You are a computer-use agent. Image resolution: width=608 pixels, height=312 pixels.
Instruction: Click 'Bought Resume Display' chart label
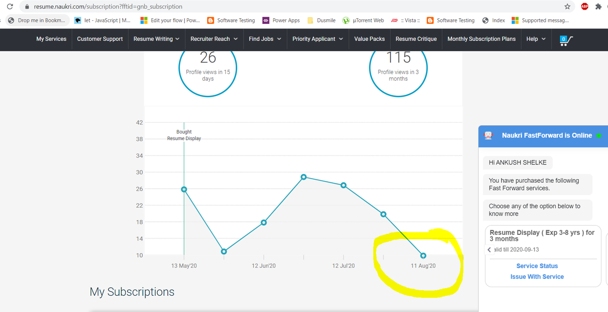184,135
